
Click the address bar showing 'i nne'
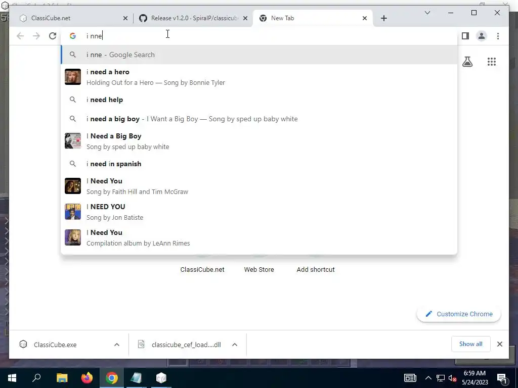[259, 36]
